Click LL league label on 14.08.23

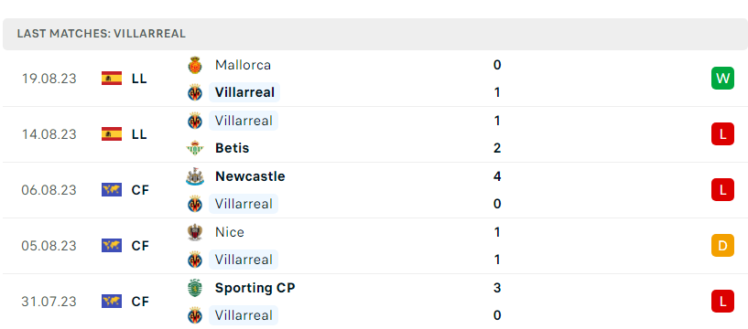[x=139, y=134]
